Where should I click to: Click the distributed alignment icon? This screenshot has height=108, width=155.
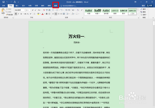tap(64, 14)
